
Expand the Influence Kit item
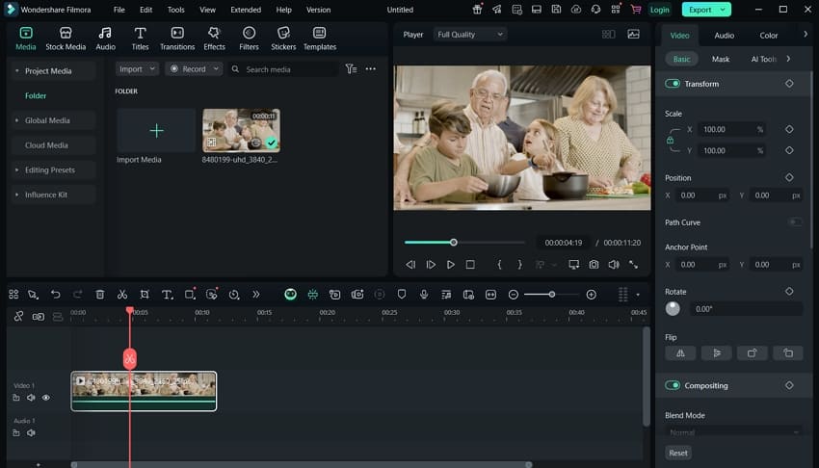click(x=16, y=195)
